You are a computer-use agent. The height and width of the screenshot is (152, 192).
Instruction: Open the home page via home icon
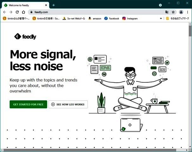23,12
